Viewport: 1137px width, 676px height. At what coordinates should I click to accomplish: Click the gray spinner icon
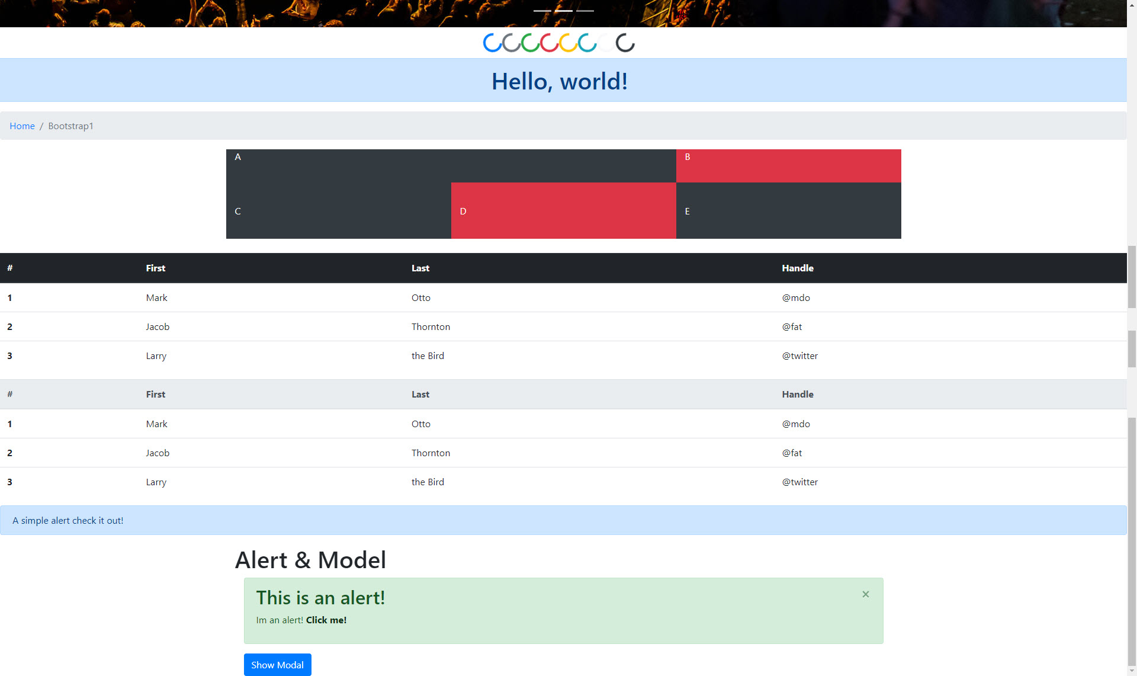point(512,43)
